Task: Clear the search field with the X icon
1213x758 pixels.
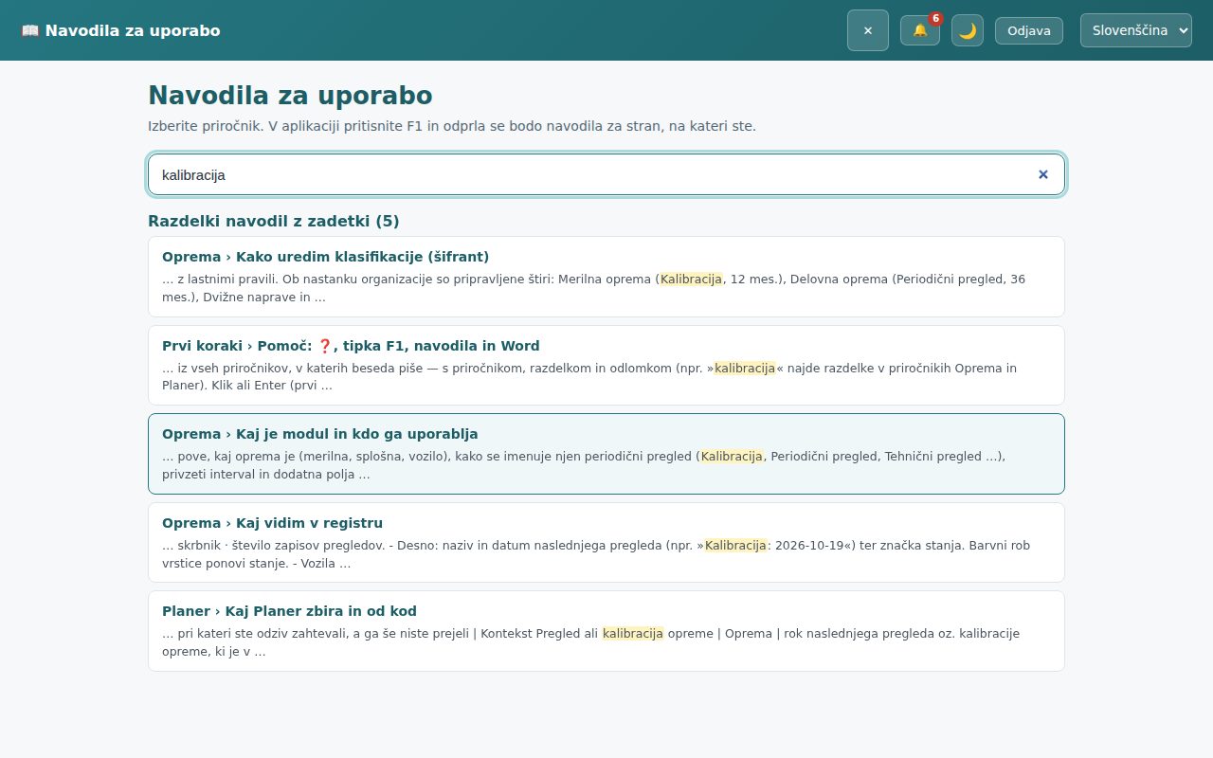Action: pyautogui.click(x=1043, y=174)
